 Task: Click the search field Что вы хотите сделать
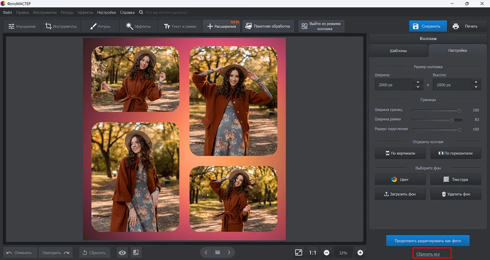167,12
